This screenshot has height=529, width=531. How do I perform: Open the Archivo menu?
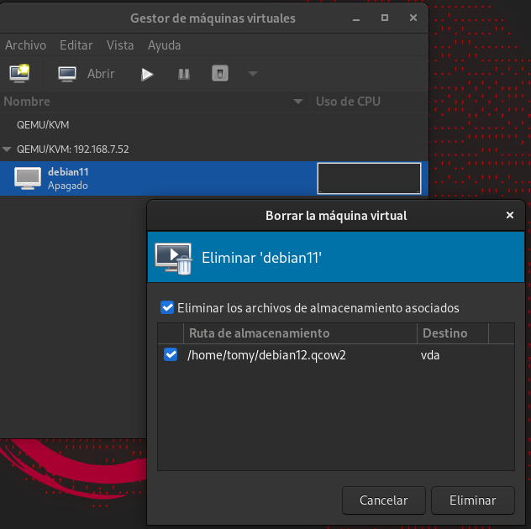(x=26, y=45)
